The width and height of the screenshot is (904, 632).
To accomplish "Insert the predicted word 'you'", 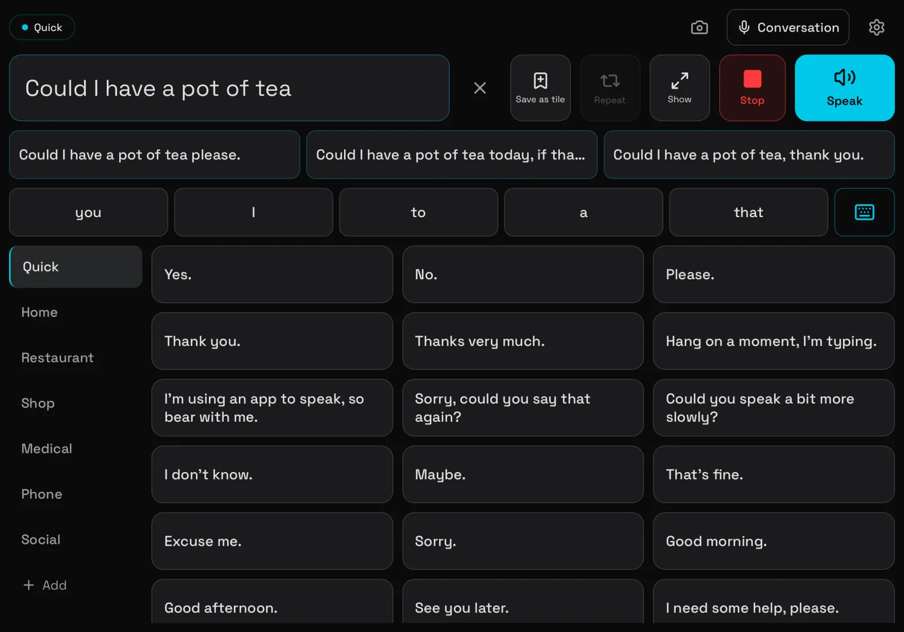I will point(88,212).
